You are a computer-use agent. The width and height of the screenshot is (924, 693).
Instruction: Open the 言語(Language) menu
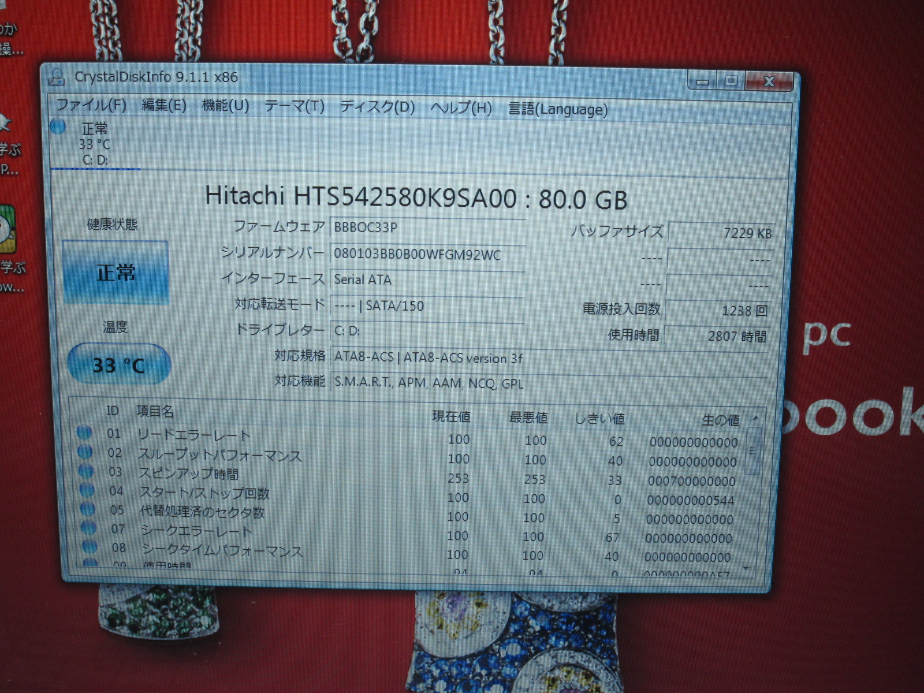[558, 109]
